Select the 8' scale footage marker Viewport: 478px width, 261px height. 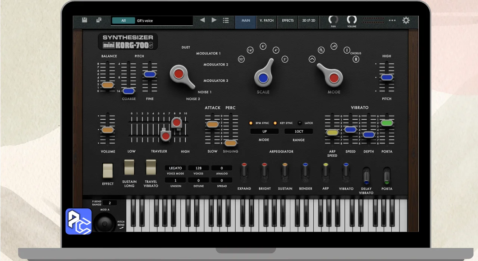click(263, 46)
